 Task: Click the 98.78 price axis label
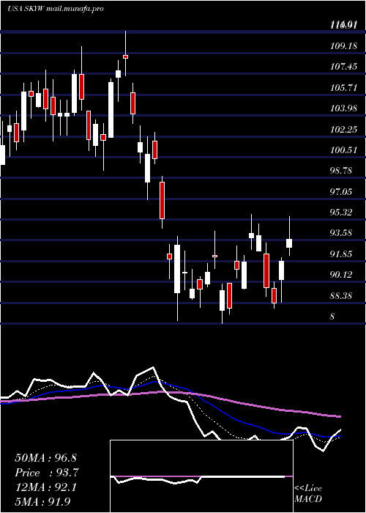click(x=342, y=171)
